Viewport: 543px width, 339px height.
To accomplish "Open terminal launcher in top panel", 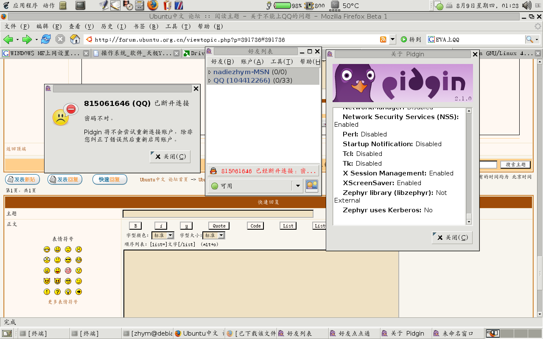I will 80,5.
